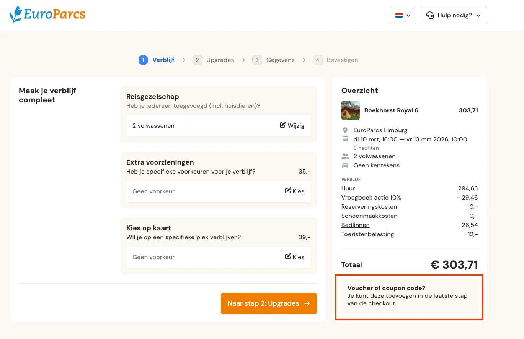
Task: Click the Dutch flag language selector
Action: tap(399, 15)
